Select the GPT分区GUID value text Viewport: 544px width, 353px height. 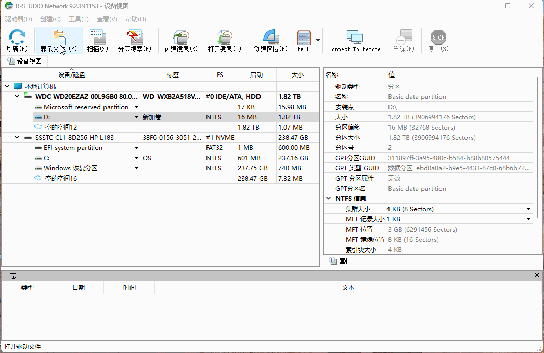tap(449, 158)
